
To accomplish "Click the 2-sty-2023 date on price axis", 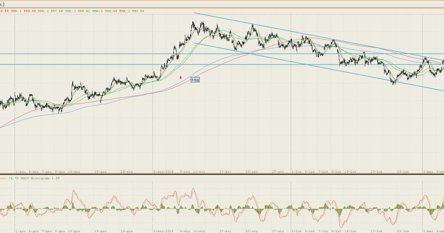I will (x=163, y=172).
